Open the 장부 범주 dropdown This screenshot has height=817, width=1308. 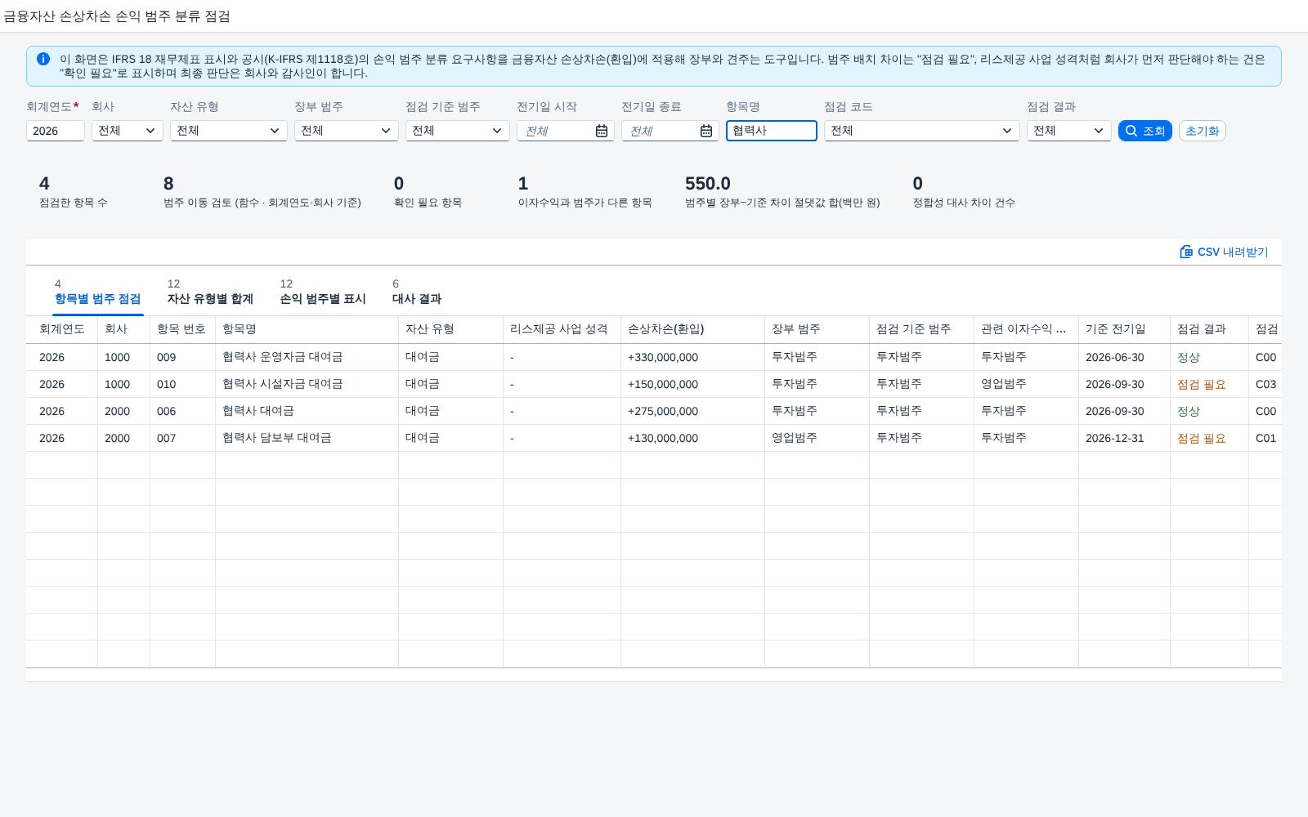click(347, 131)
